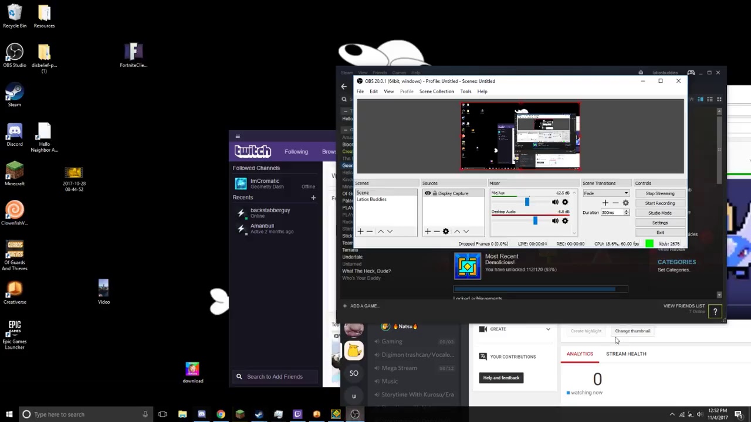
Task: Select Undertale in Steam game list
Action: 353,257
